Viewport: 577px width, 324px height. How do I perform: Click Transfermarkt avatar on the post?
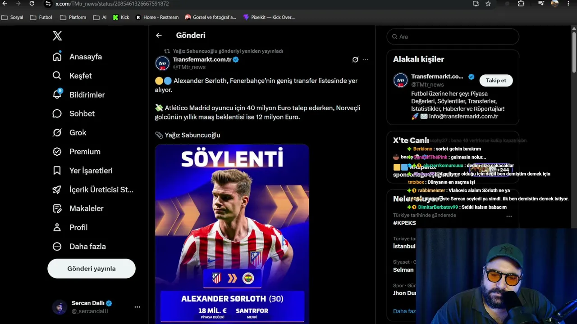click(162, 63)
